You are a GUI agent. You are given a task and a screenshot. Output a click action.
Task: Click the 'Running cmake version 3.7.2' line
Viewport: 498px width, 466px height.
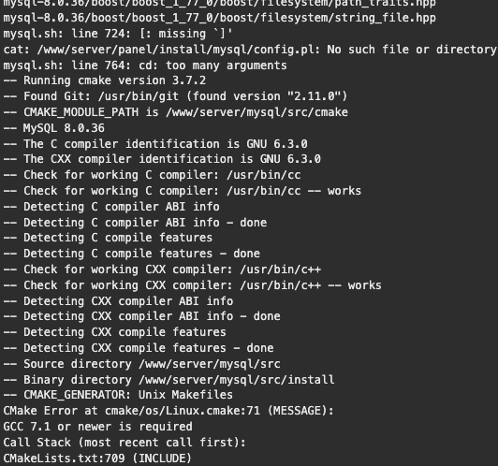pos(105,80)
